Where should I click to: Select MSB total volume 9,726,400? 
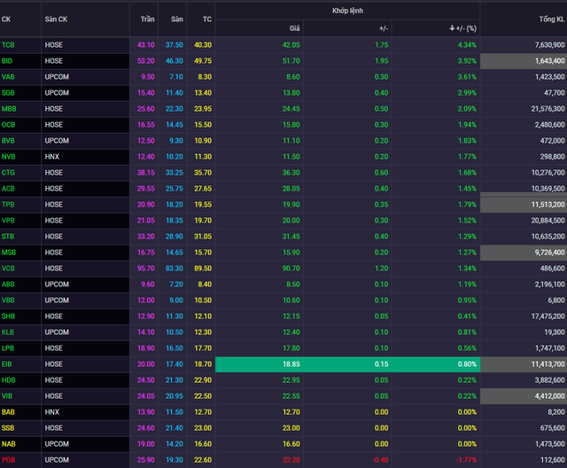tap(549, 252)
